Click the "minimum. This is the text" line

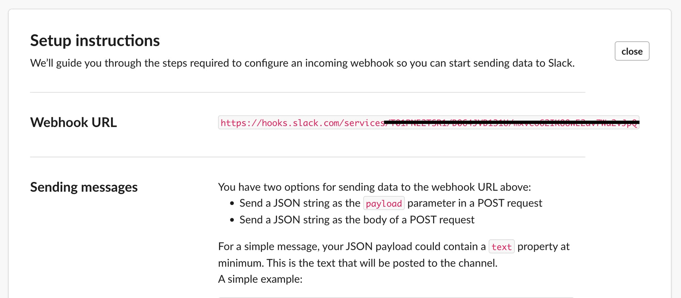(x=358, y=263)
